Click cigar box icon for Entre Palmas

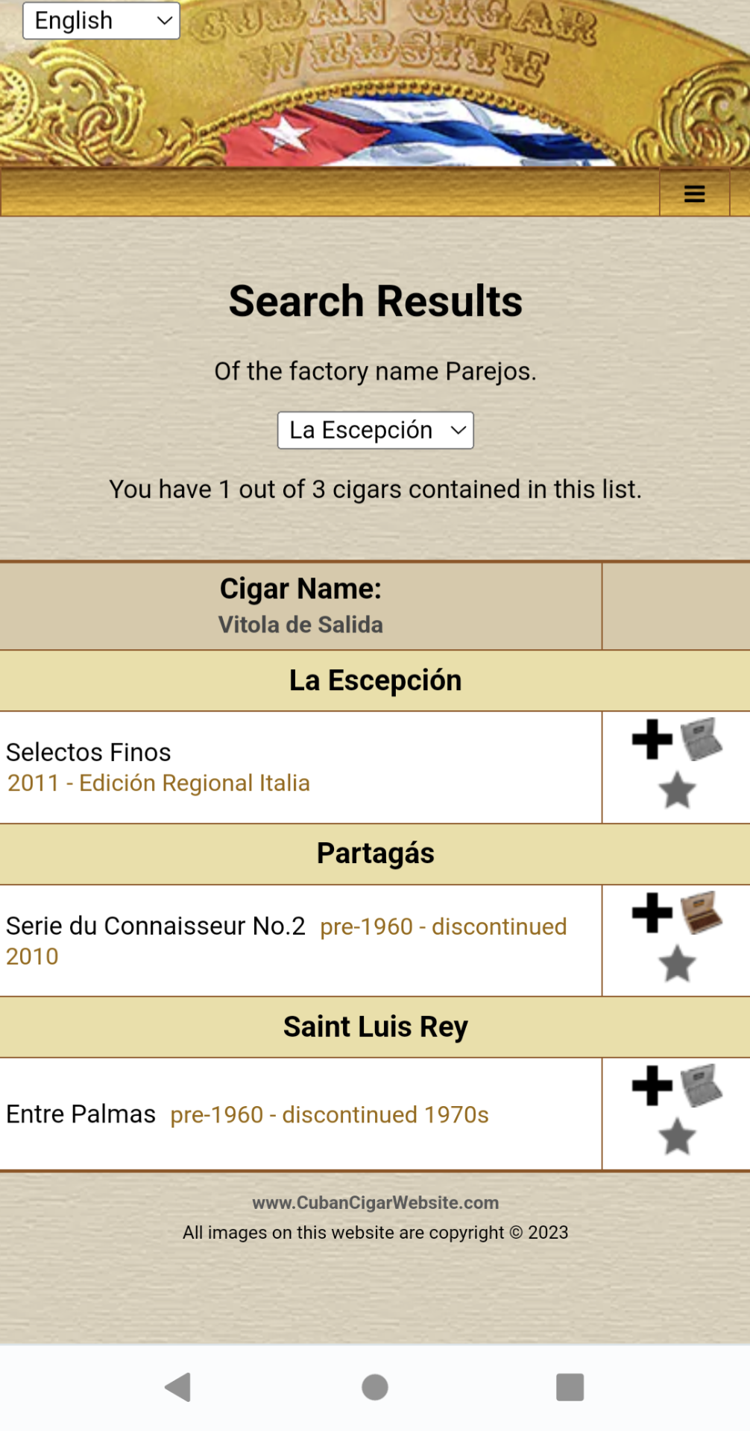[702, 1086]
